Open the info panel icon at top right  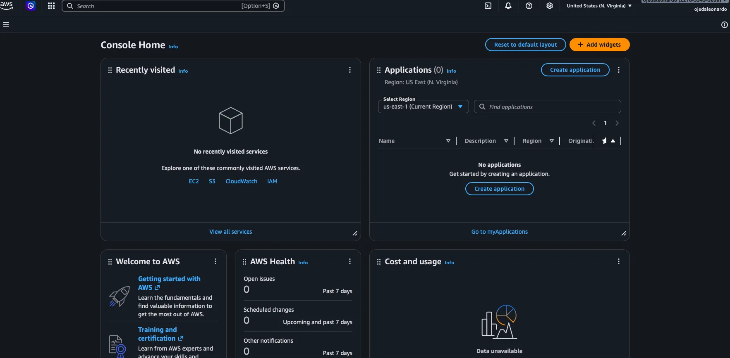click(724, 25)
